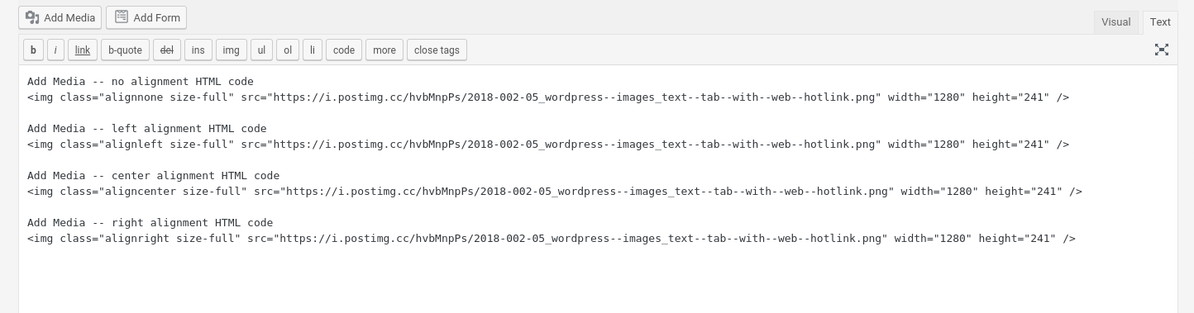Click the close tags button
This screenshot has width=1194, height=313.
tap(437, 50)
